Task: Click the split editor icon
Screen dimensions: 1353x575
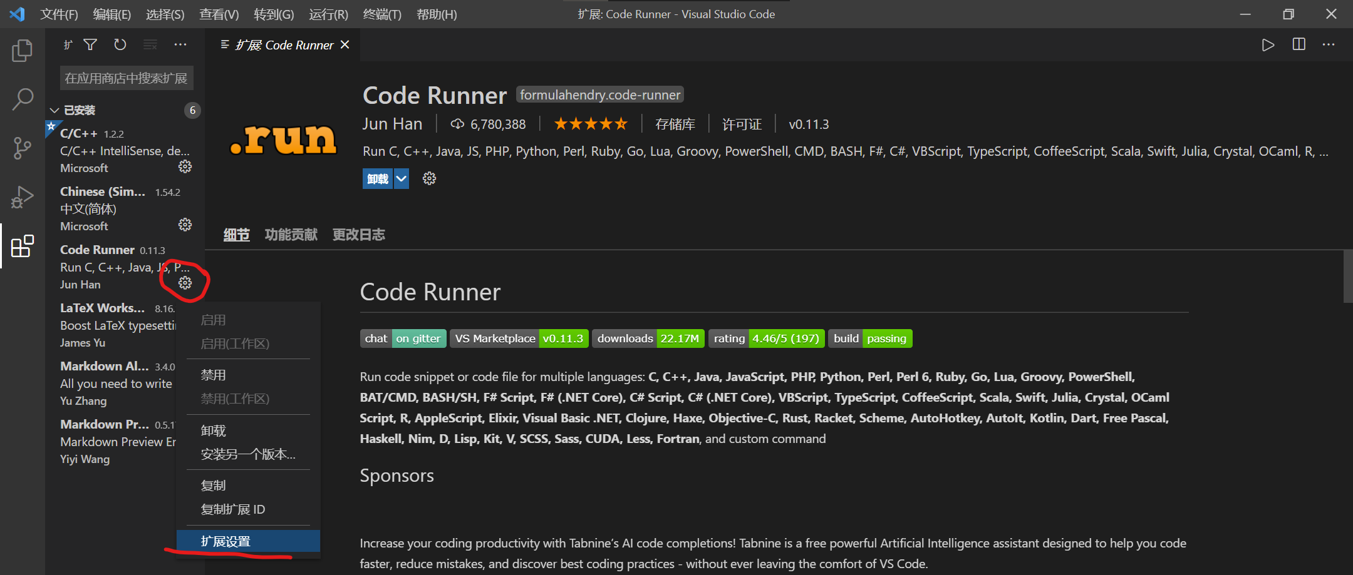Action: pyautogui.click(x=1299, y=44)
